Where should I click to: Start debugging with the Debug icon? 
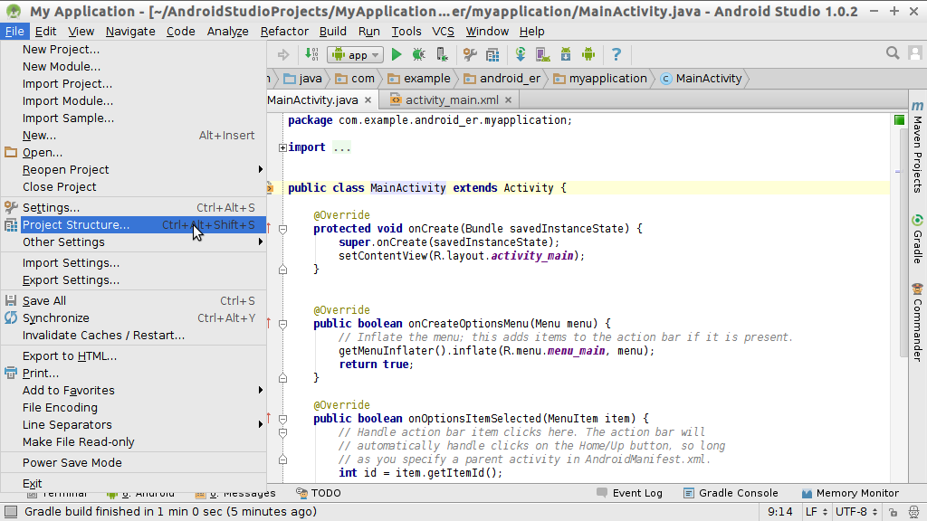[x=418, y=54]
